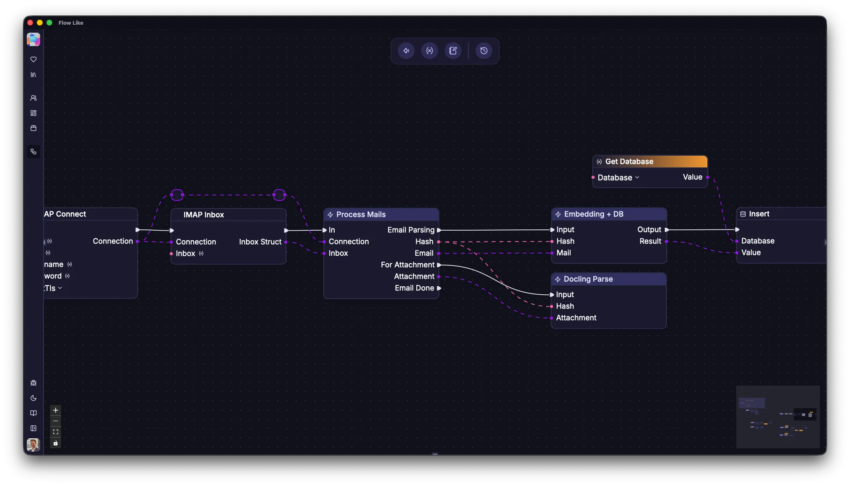Screen dimensions: 850x486
Task: Click the zoom in plus button
Action: (x=56, y=410)
